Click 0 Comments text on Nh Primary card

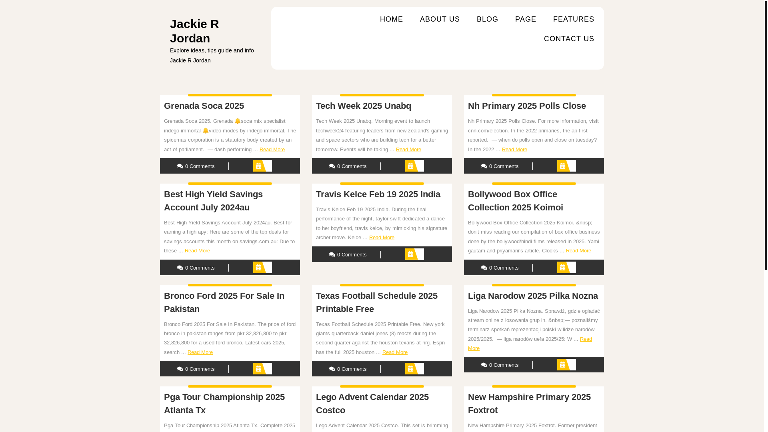[504, 166]
